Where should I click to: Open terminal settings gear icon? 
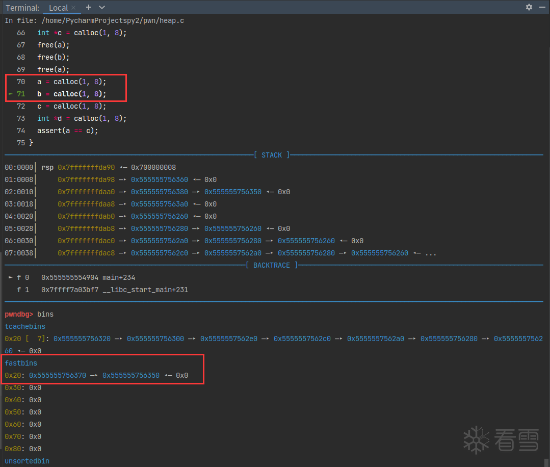[x=529, y=7]
